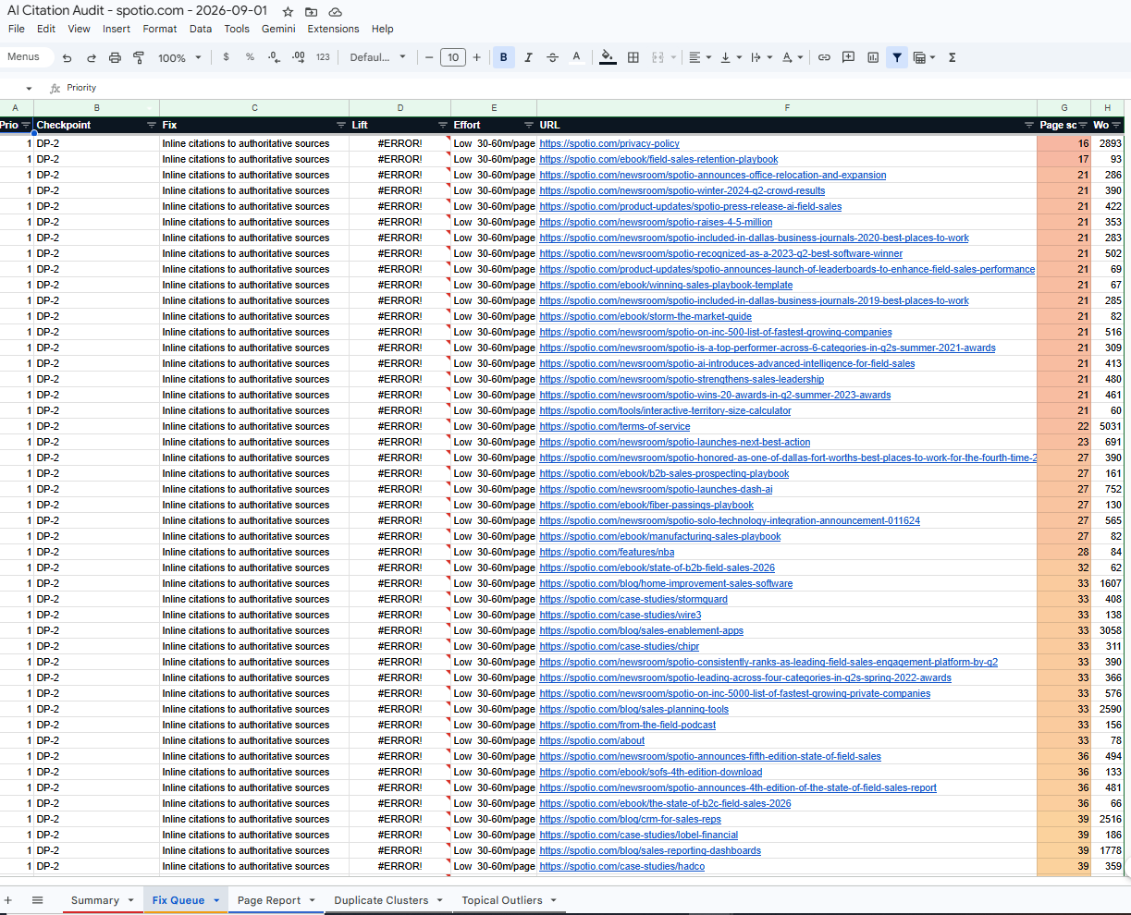Open horizontal align dropdown

(700, 57)
